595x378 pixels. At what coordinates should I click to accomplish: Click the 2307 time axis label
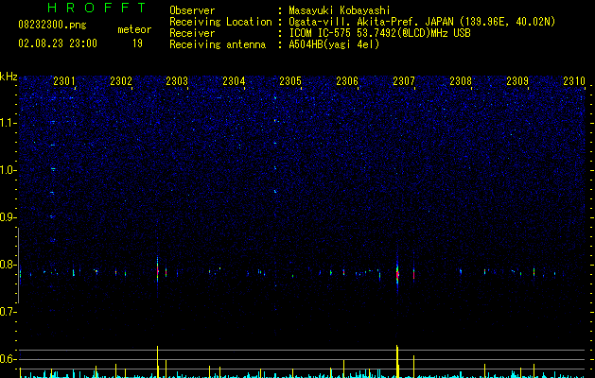point(404,81)
